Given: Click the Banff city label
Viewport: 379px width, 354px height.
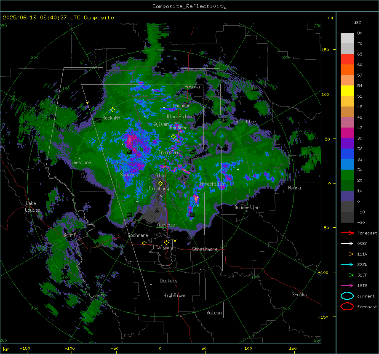Looking at the screenshot, I should pyautogui.click(x=70, y=235).
